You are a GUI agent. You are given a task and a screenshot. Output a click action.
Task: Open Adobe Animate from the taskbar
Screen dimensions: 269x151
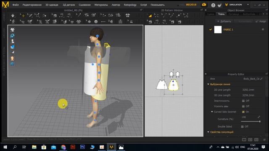[x=73, y=147]
